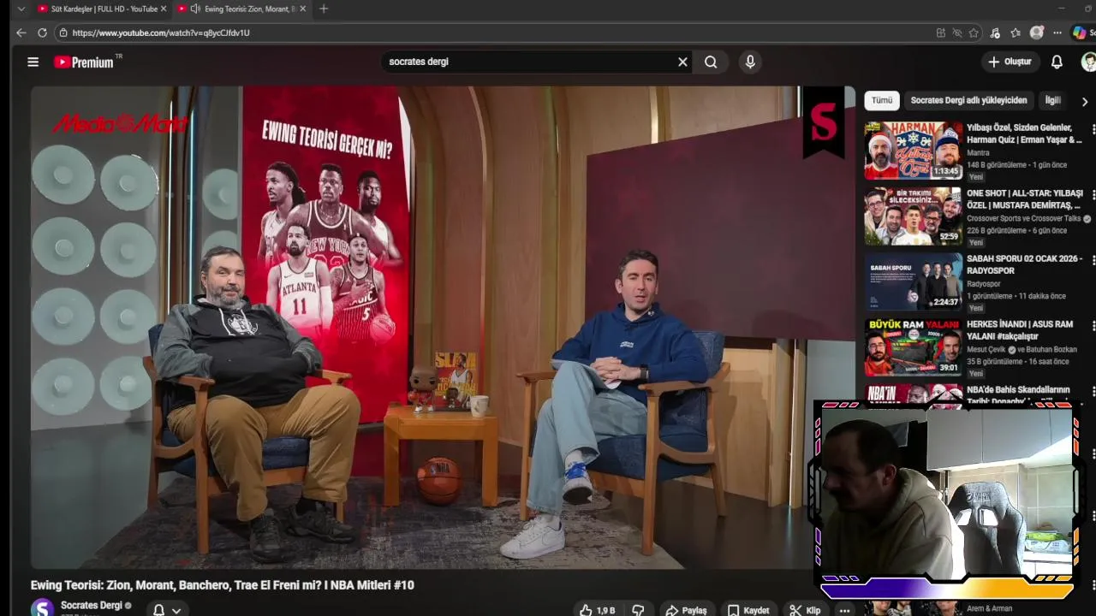Open SABAH SPORU 02 OCAK 2026 title
The height and width of the screenshot is (616, 1096).
coord(1024,264)
